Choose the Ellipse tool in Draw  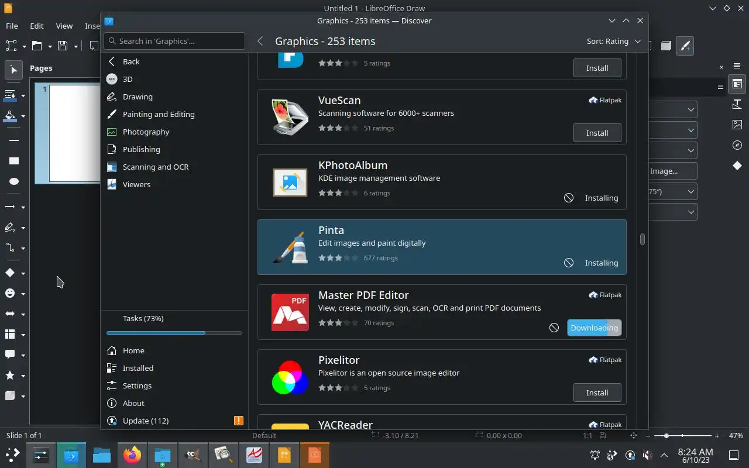(14, 181)
